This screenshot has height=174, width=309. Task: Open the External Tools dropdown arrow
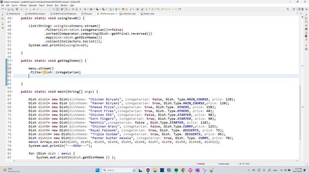[x=106, y=9]
